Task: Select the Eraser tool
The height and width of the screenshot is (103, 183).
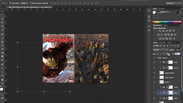Action: tap(2, 49)
